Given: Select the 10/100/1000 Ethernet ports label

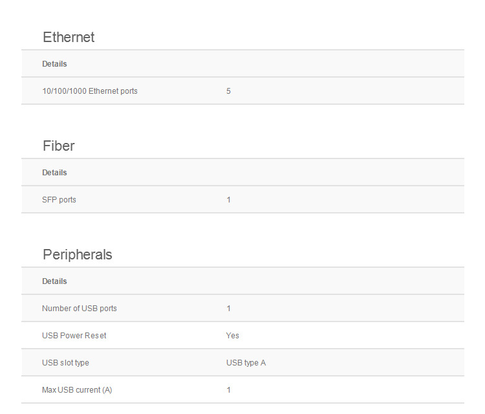Looking at the screenshot, I should coord(90,91).
